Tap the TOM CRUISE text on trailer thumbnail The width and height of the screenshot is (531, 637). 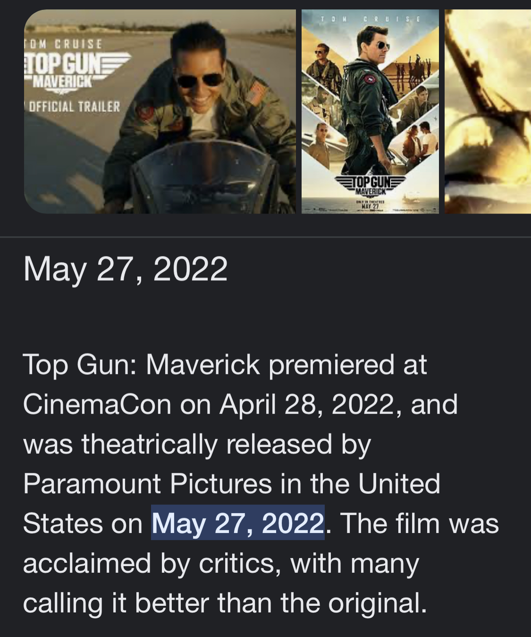[x=64, y=44]
